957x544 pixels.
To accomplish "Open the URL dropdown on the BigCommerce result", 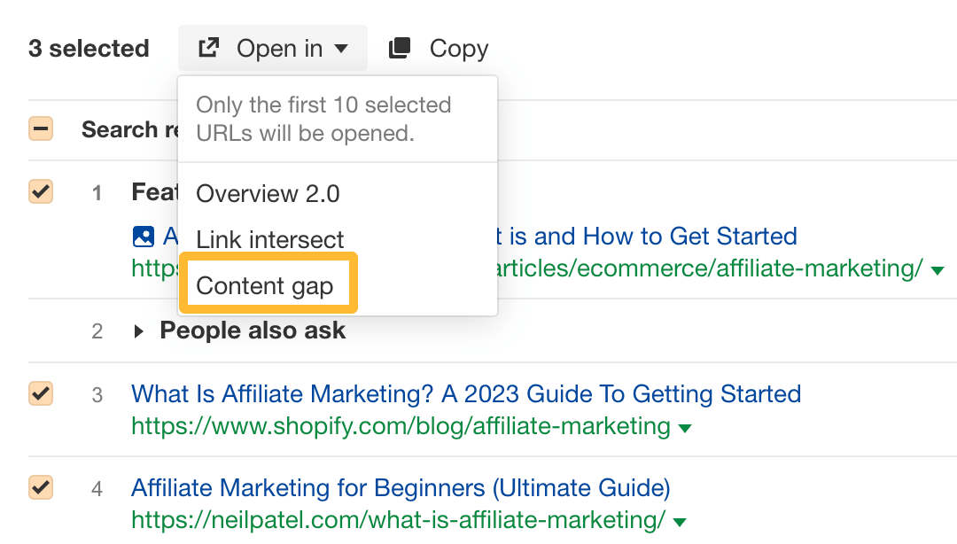I will [939, 268].
